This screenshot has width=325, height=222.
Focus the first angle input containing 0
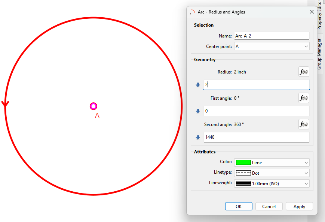pyautogui.click(x=257, y=111)
